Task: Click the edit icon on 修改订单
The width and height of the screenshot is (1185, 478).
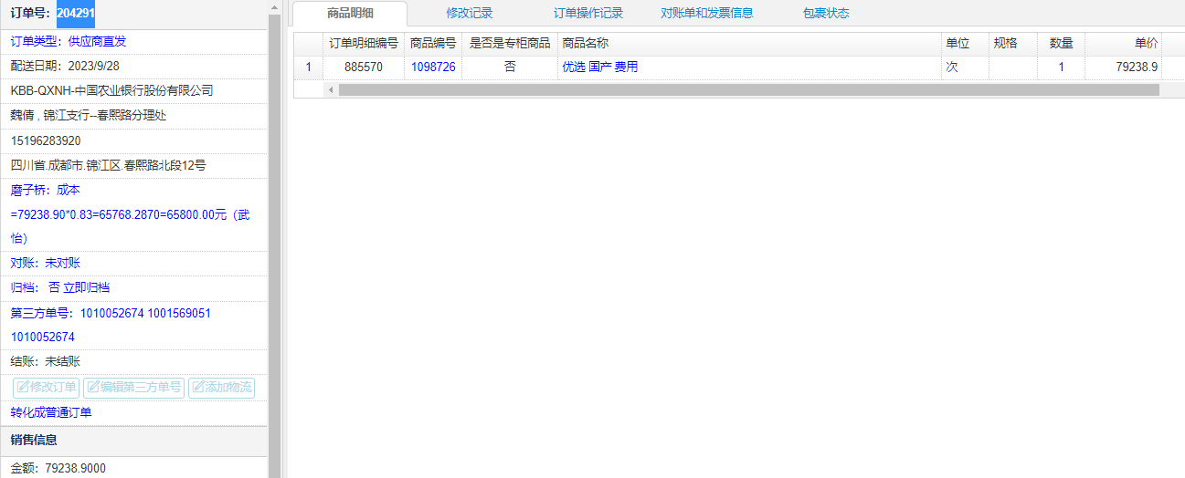Action: (x=23, y=387)
